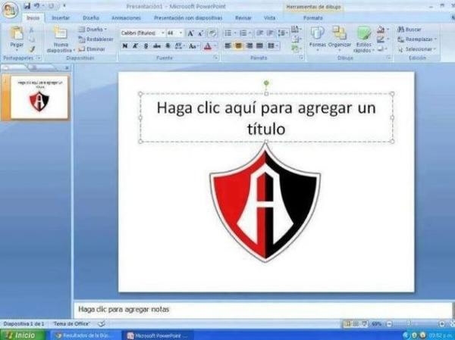Click the Undo arrow in quick access toolbar

point(36,6)
